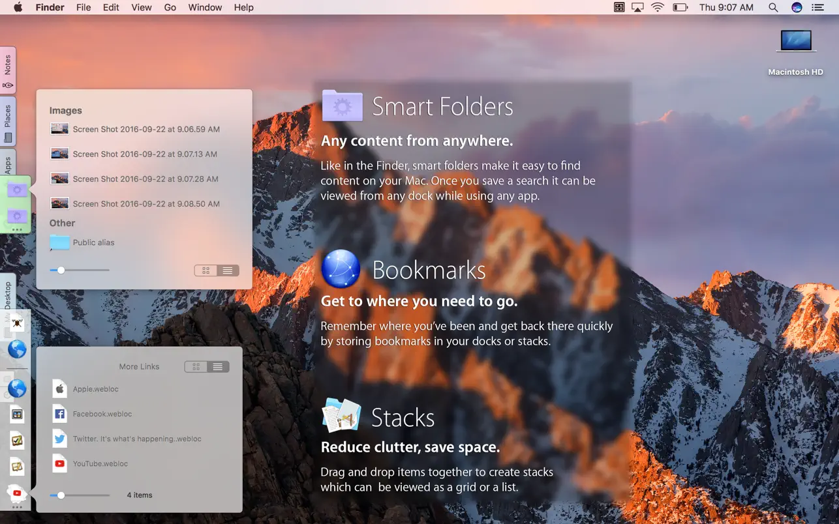839x524 pixels.
Task: Expand the three dots below the YouTube stack
Action: (x=17, y=507)
